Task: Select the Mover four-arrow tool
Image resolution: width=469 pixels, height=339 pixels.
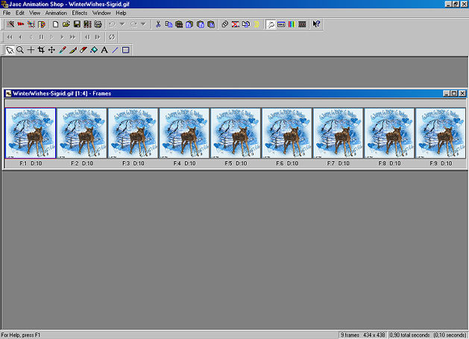Action: pyautogui.click(x=51, y=50)
